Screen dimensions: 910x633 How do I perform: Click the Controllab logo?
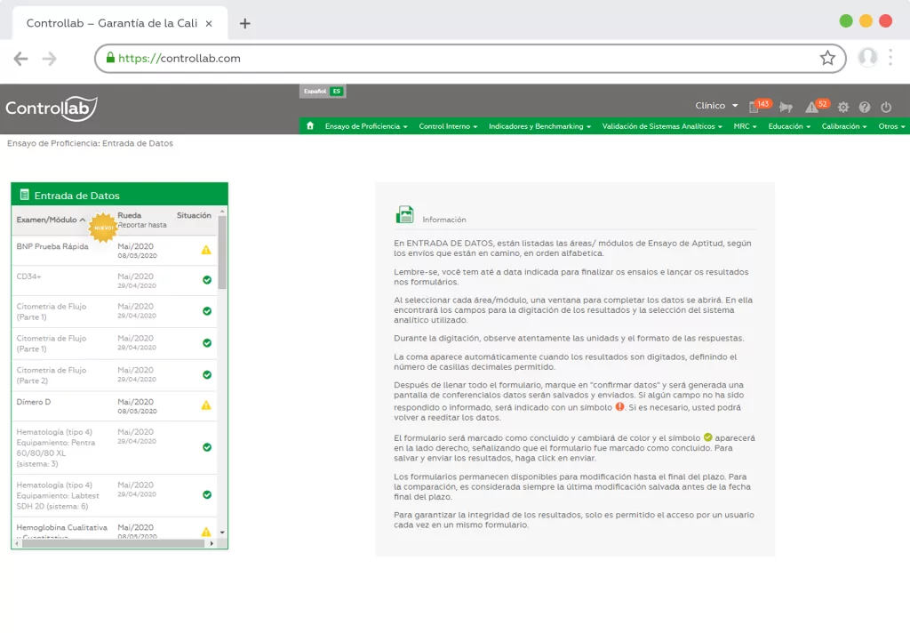[51, 108]
